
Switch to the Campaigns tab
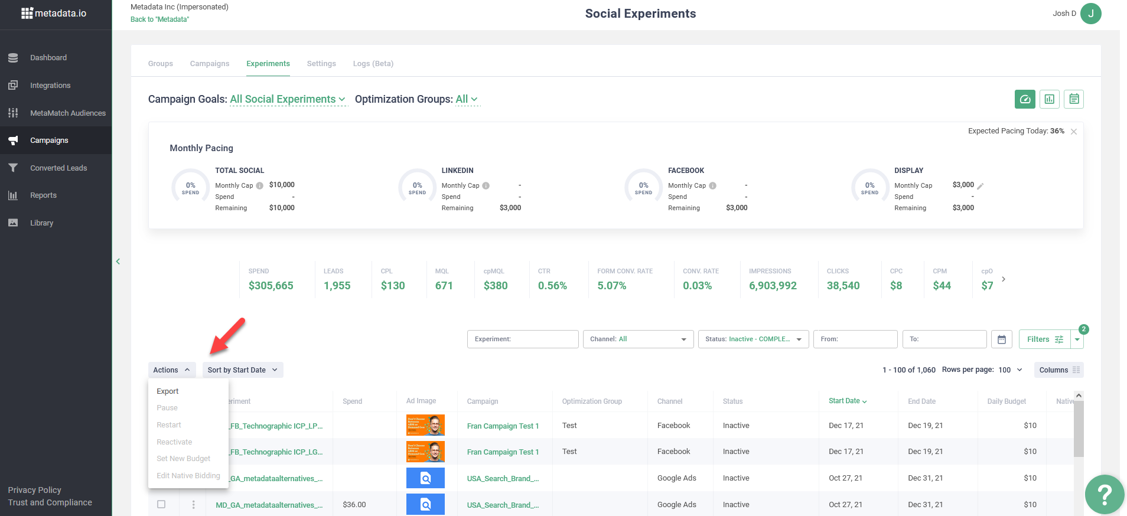coord(209,64)
